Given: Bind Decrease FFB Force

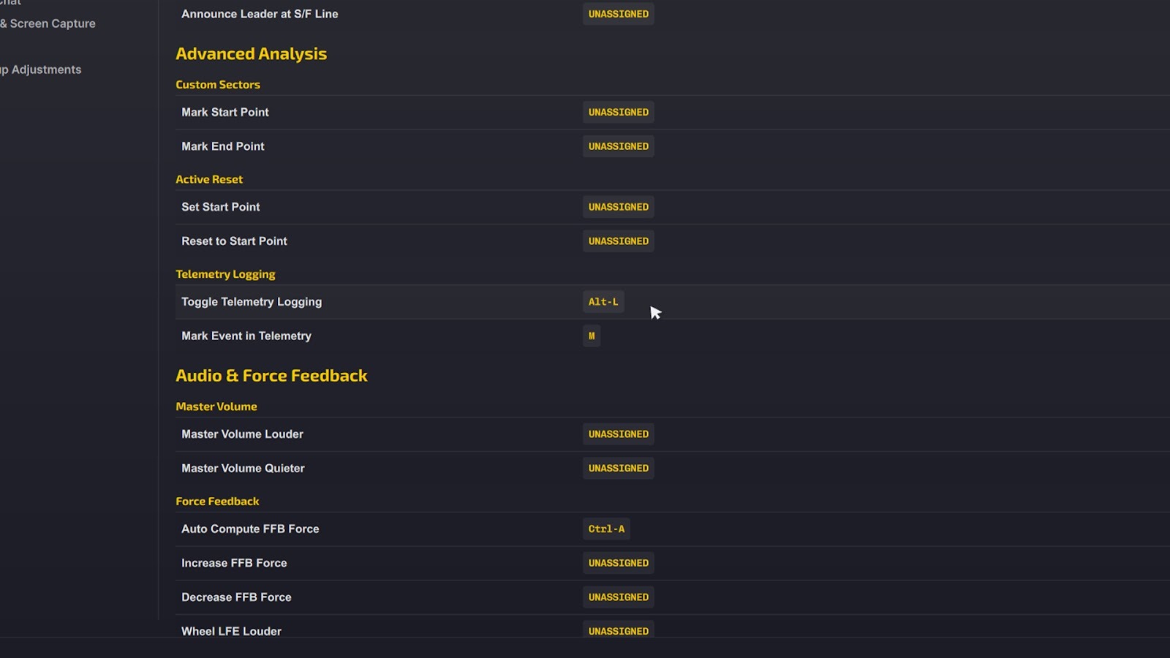Looking at the screenshot, I should pos(618,597).
